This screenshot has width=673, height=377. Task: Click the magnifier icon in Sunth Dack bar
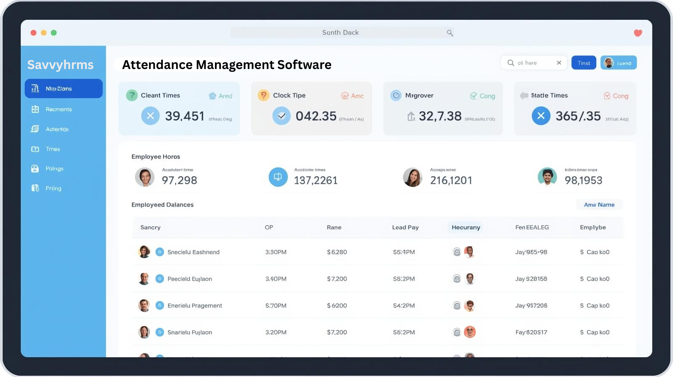point(450,33)
